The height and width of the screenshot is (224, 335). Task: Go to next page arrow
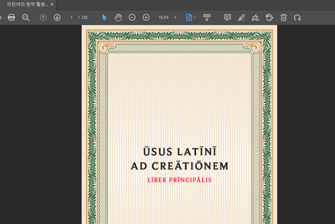57,17
